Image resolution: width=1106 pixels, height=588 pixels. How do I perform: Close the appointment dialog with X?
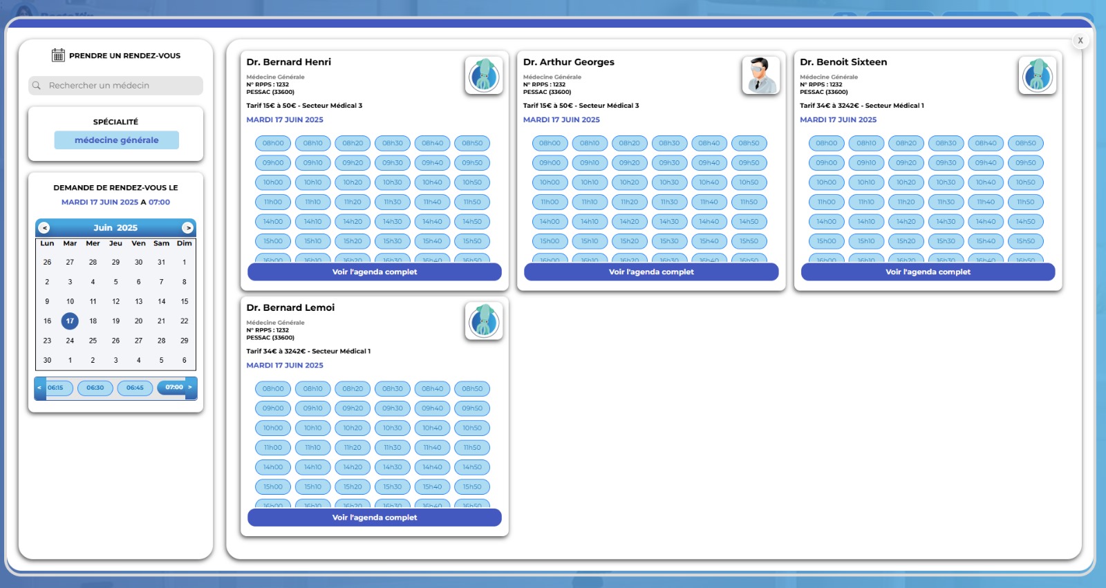pos(1080,41)
